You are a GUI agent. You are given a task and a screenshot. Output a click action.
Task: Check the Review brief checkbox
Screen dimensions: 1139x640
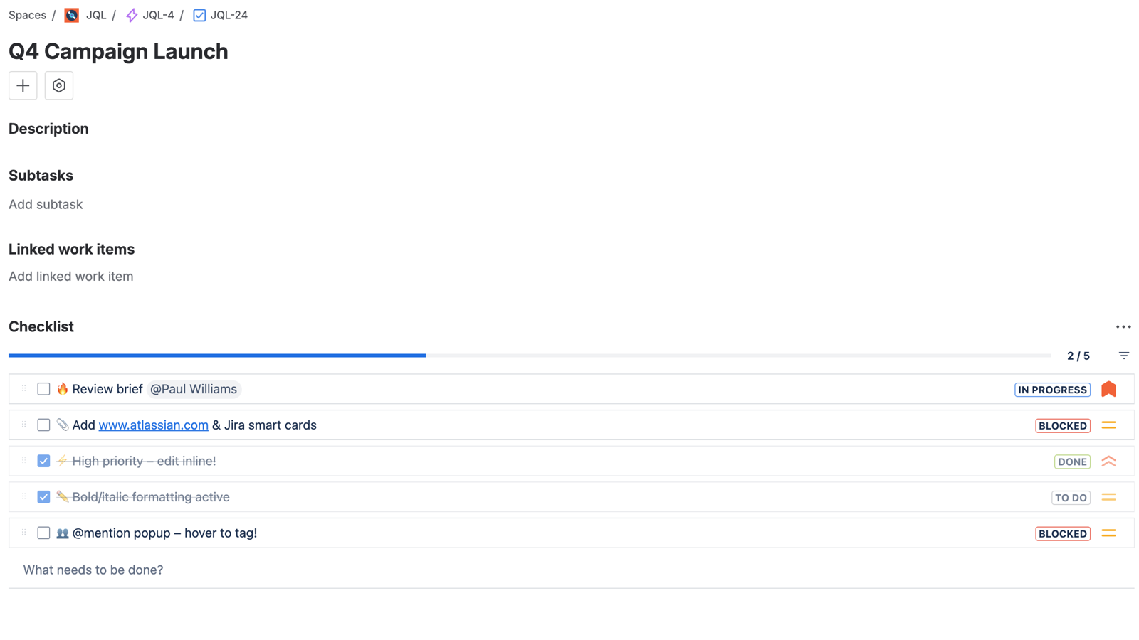coord(43,389)
